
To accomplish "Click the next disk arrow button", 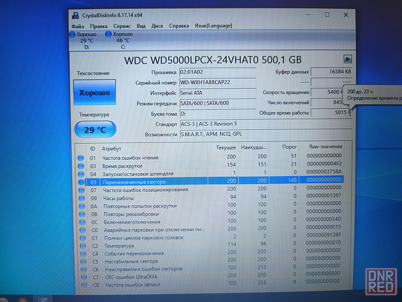I will 348,59.
